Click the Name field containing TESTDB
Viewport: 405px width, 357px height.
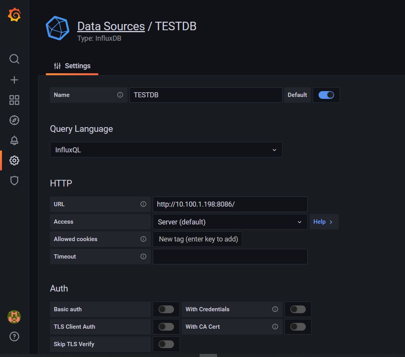[206, 95]
